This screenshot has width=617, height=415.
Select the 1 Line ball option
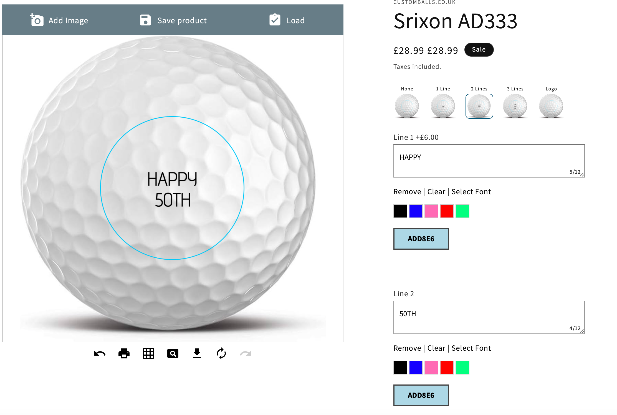pos(443,106)
